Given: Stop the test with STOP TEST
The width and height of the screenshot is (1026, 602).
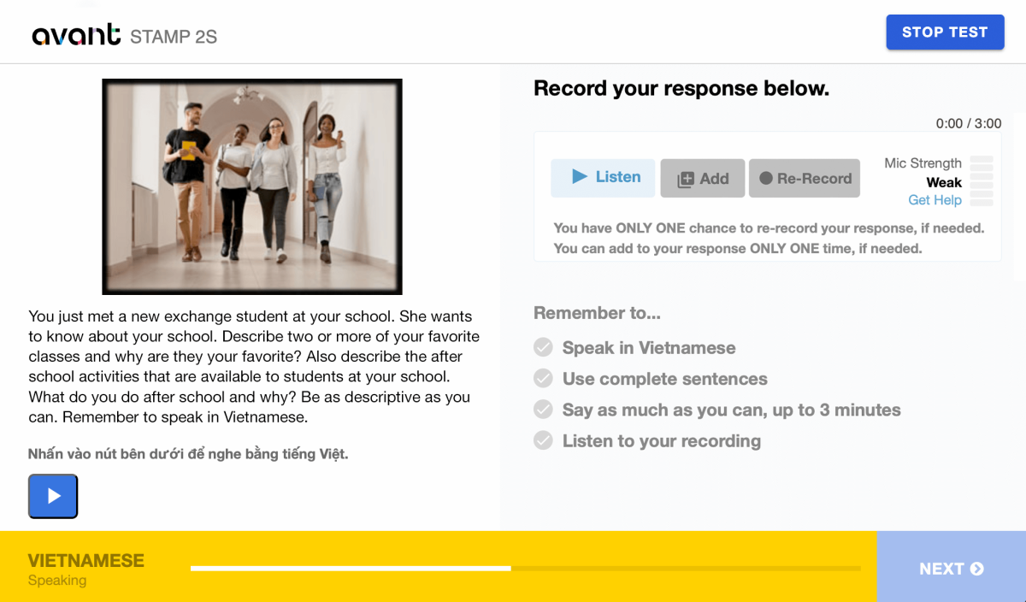Looking at the screenshot, I should click(x=945, y=32).
